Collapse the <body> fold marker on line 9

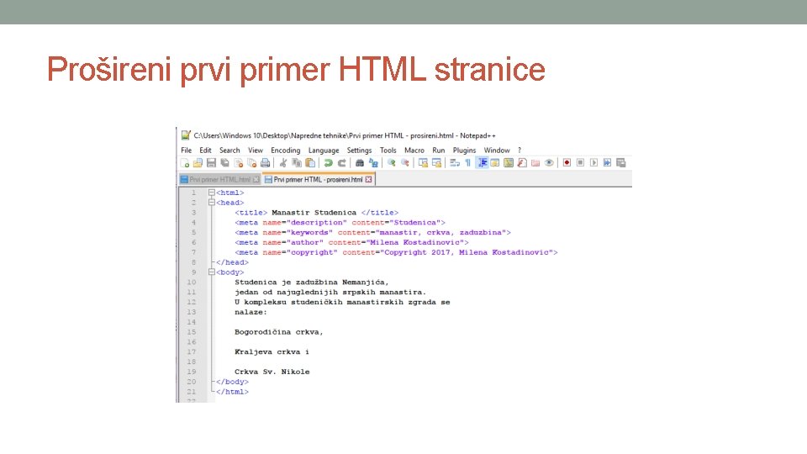pos(212,272)
